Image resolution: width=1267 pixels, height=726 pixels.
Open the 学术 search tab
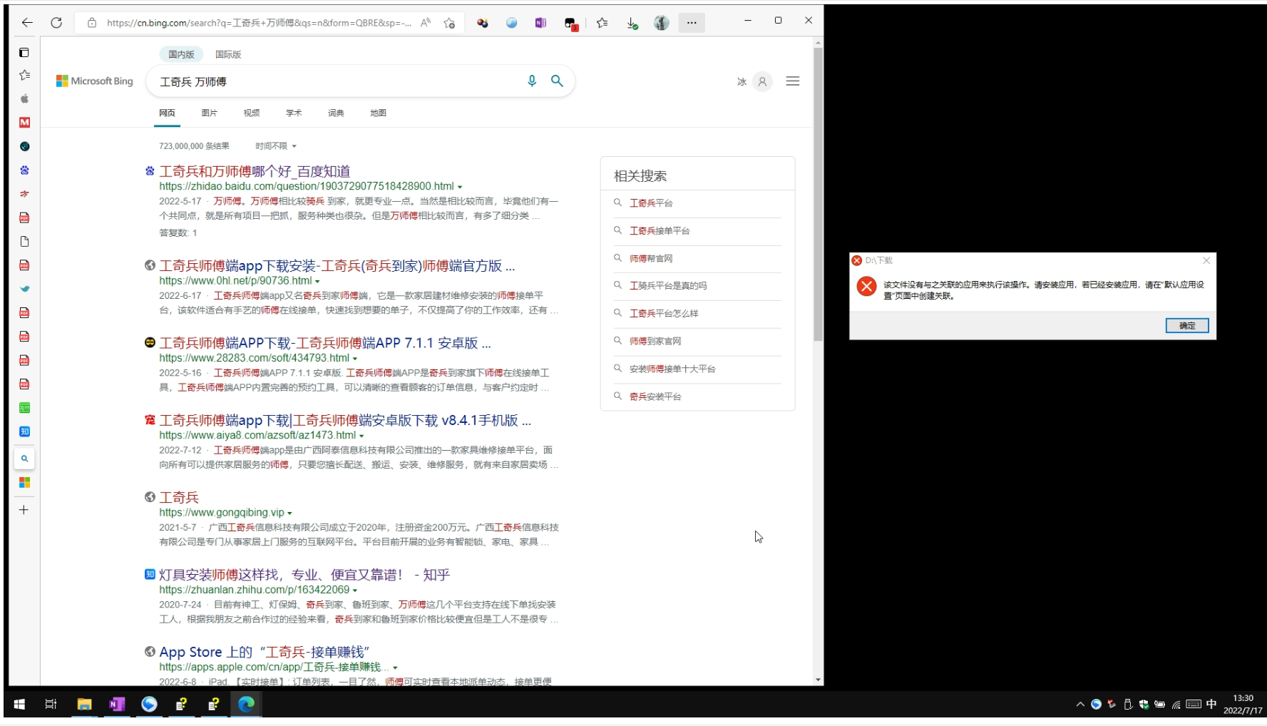[294, 113]
